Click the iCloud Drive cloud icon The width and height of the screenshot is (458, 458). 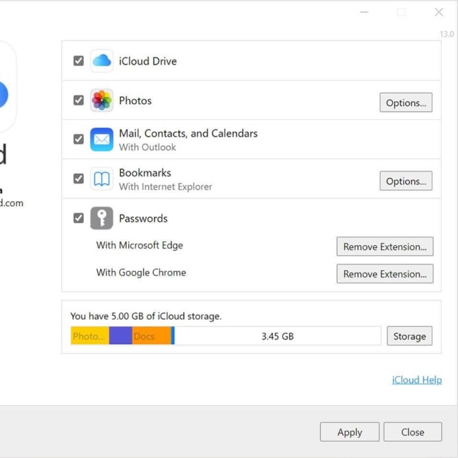(101, 61)
